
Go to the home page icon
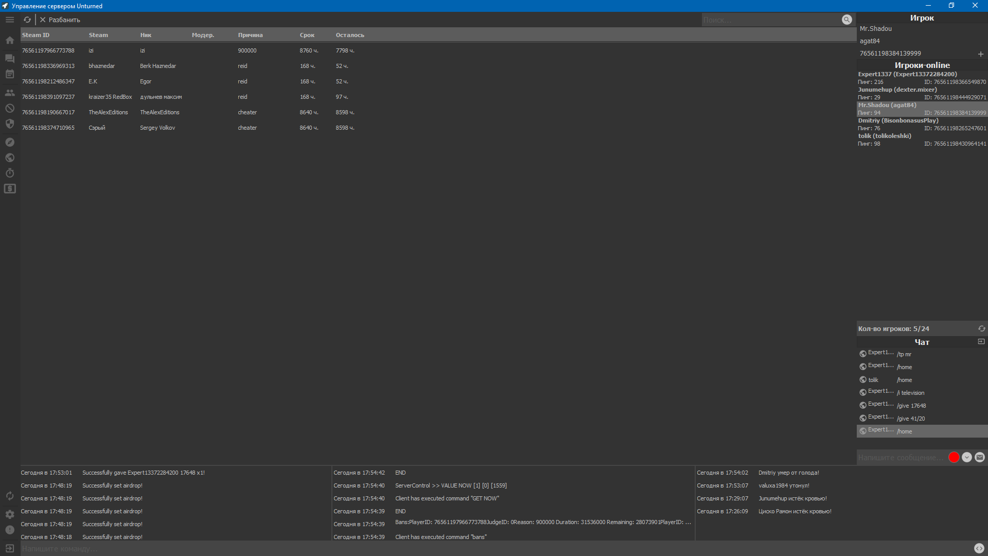[x=10, y=40]
